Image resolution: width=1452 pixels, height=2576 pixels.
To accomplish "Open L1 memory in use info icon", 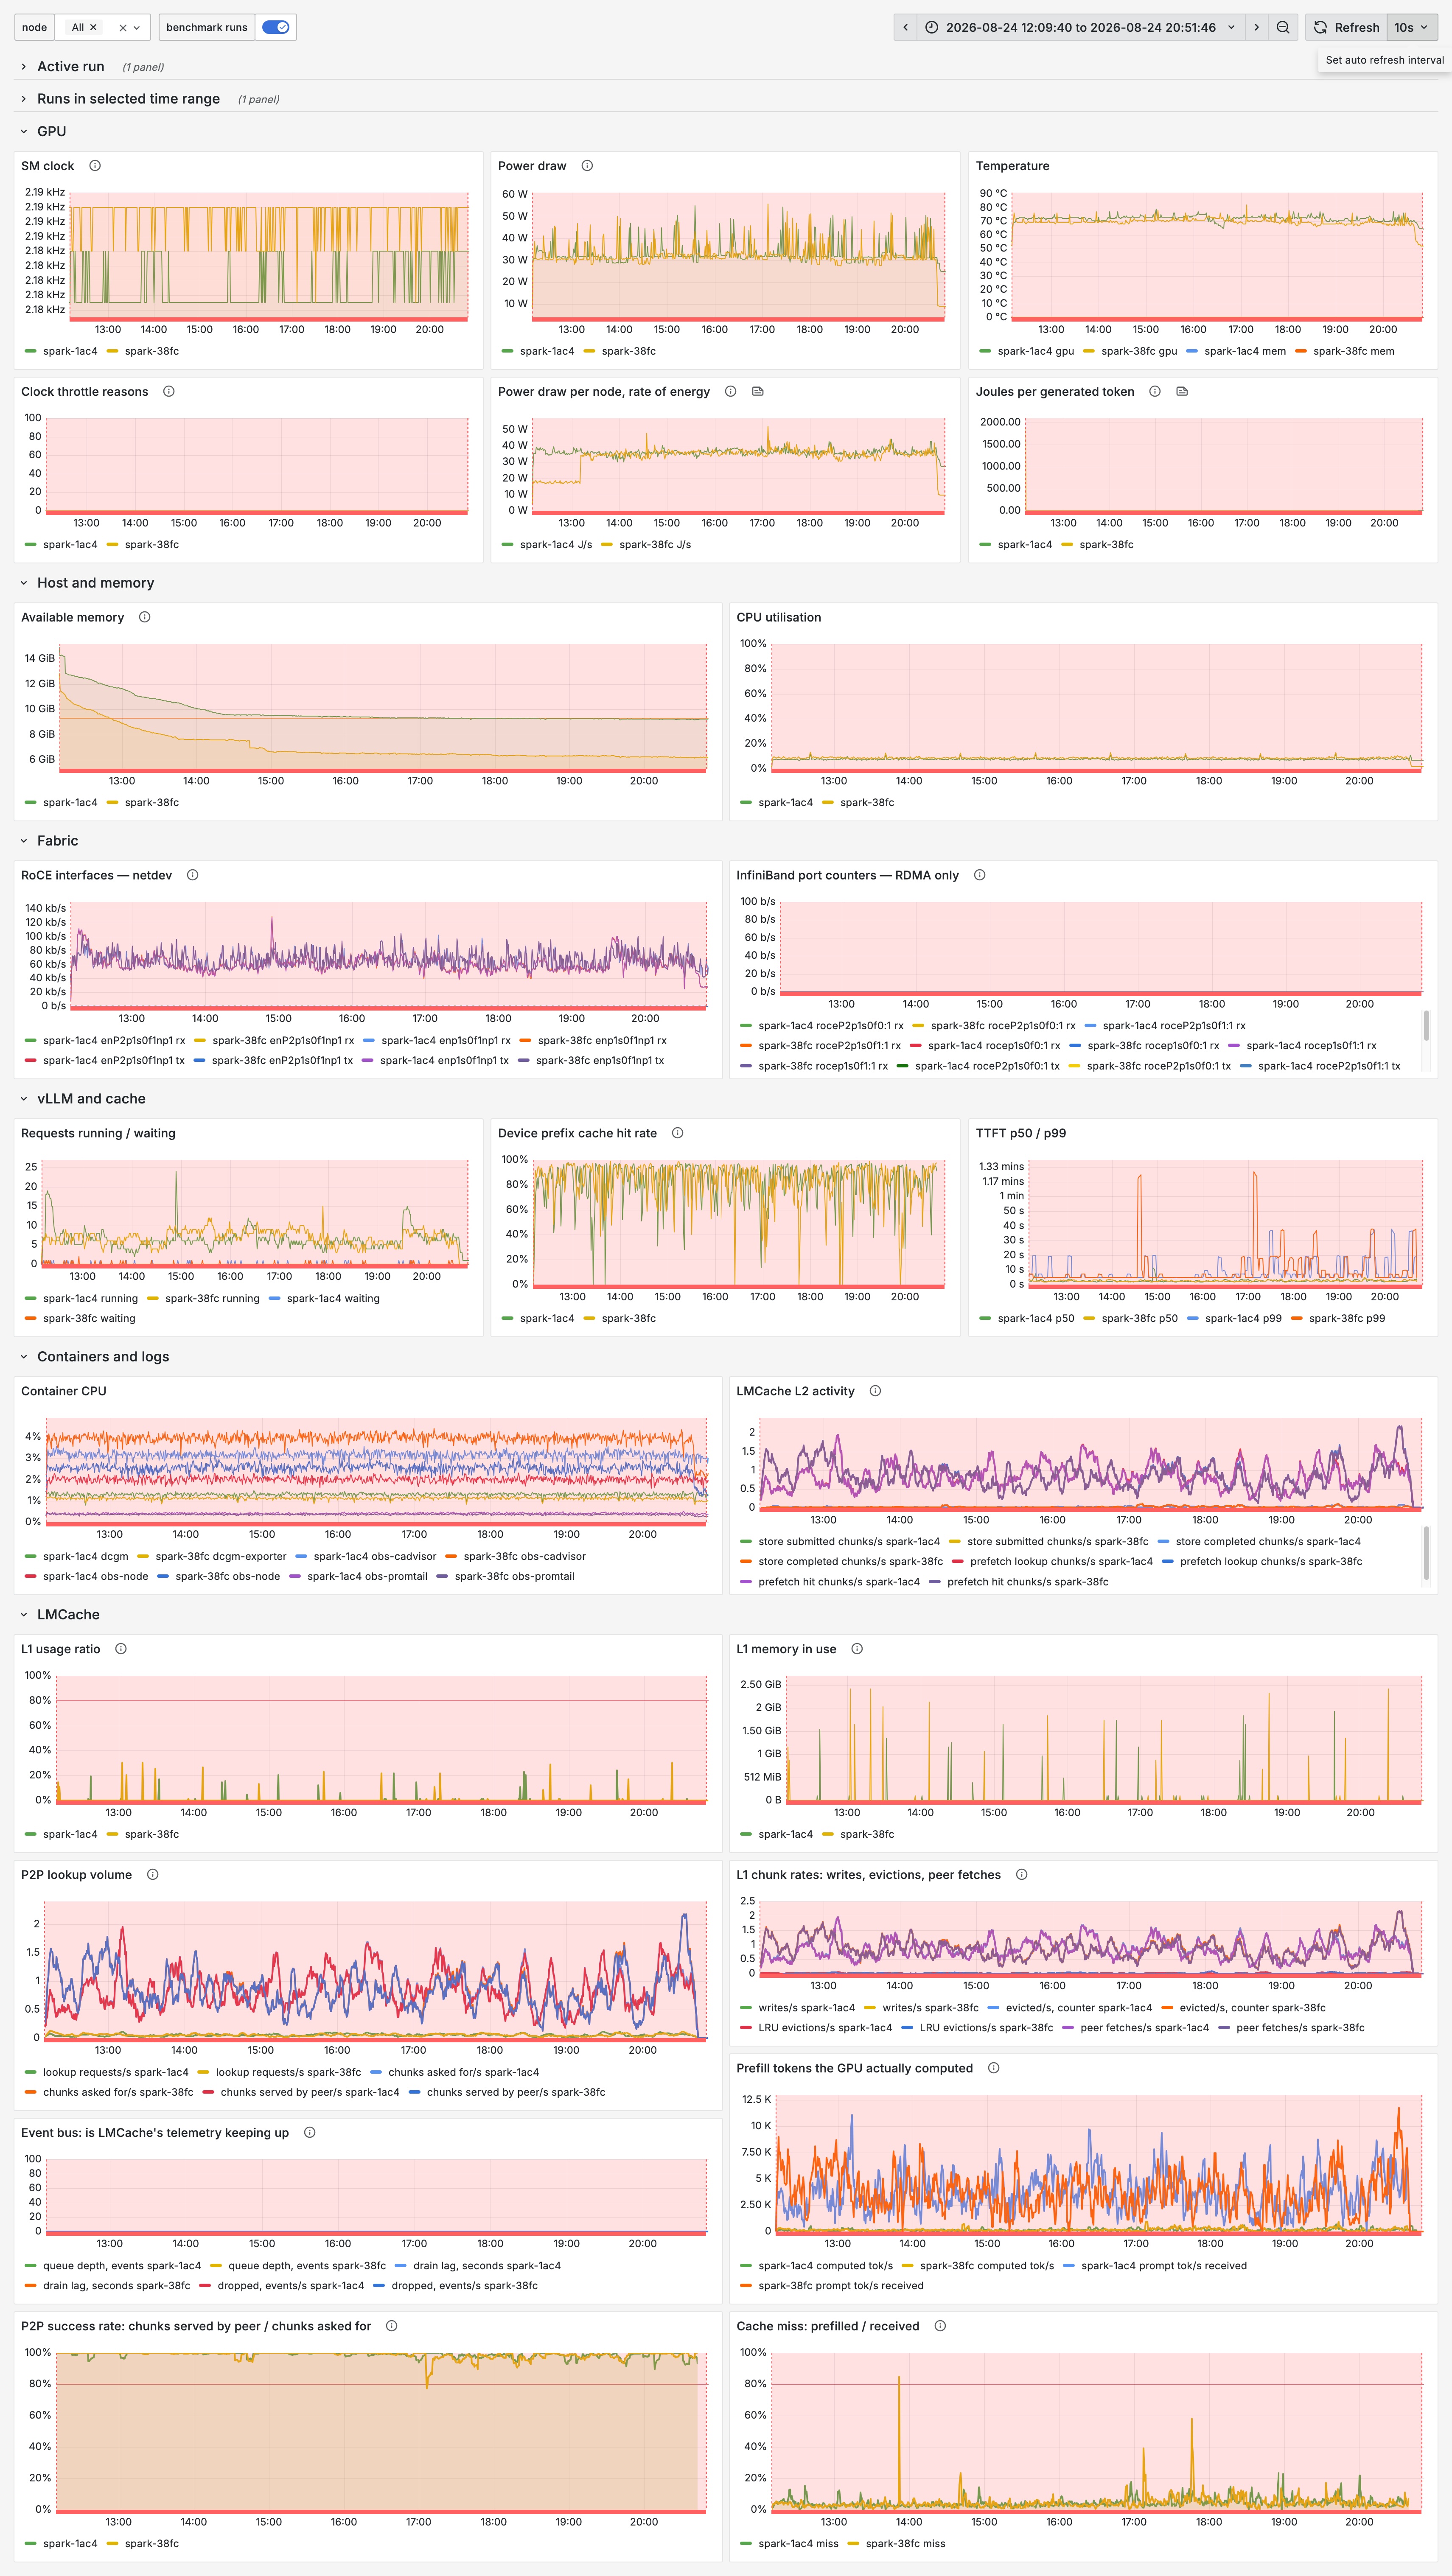I will [857, 1650].
